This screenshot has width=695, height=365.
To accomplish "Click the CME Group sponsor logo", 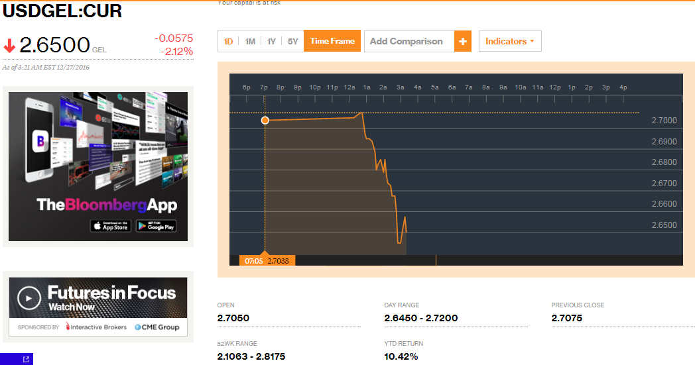I will (x=157, y=327).
